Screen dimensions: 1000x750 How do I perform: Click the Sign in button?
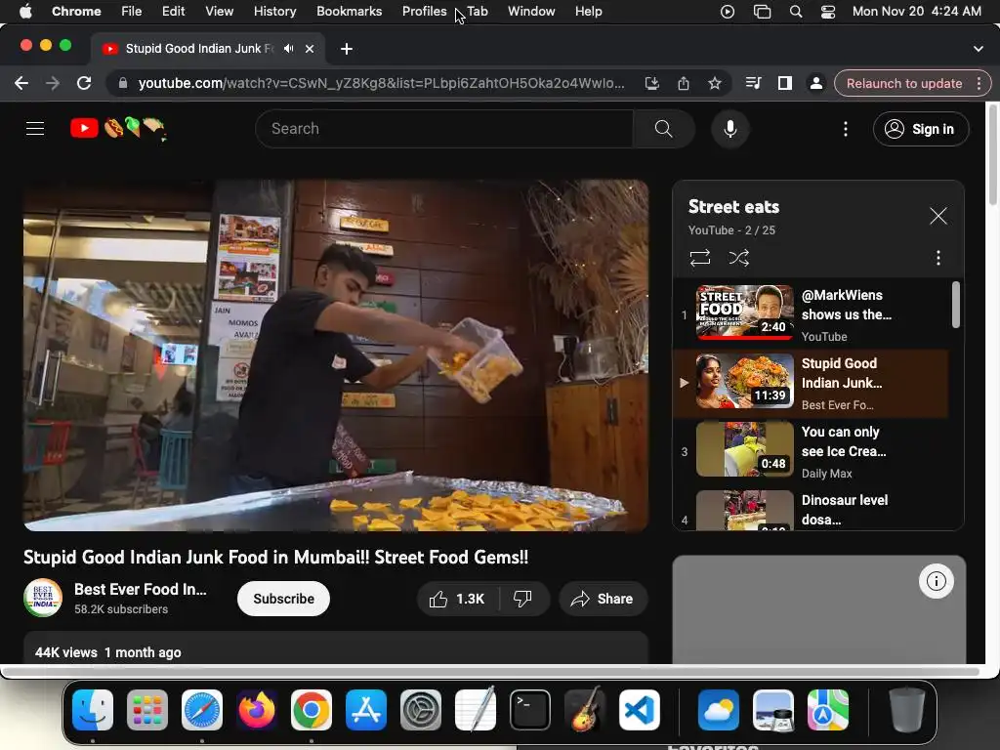coord(921,129)
